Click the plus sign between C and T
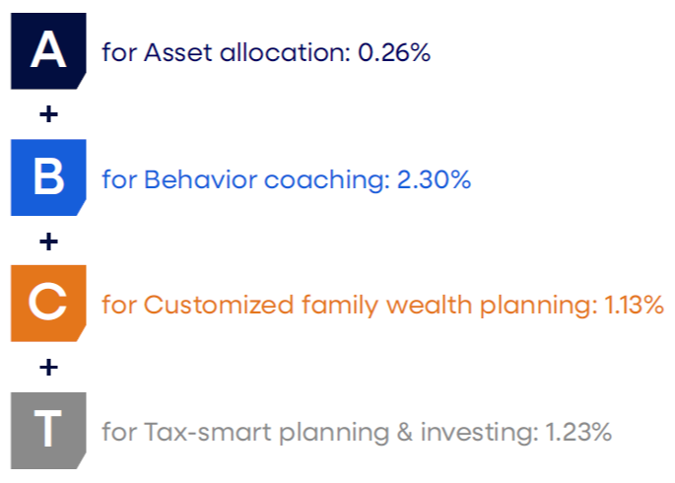The width and height of the screenshot is (675, 483). [48, 368]
